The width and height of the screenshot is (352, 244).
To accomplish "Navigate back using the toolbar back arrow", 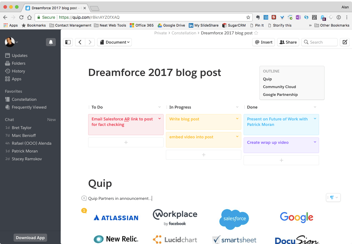I will tap(80, 42).
